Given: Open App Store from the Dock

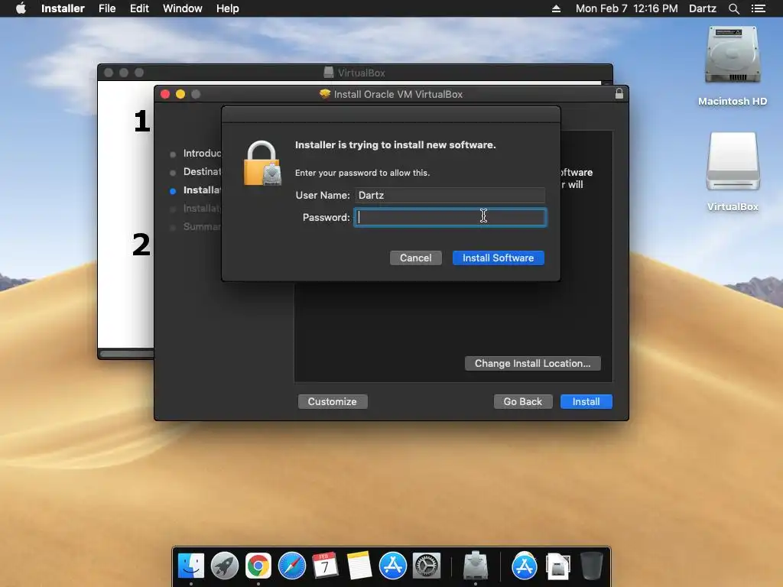Looking at the screenshot, I should [x=392, y=566].
